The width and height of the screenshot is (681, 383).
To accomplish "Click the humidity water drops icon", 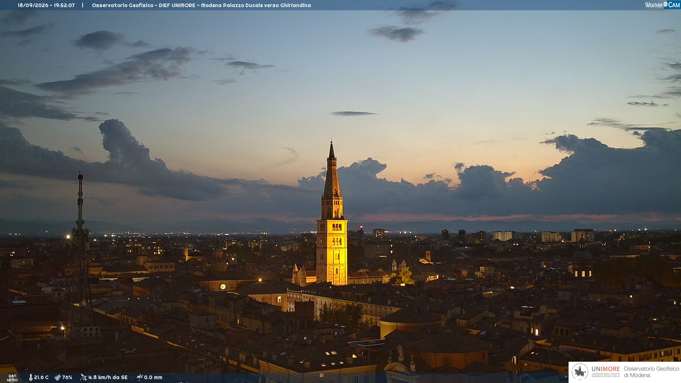I will click(57, 377).
